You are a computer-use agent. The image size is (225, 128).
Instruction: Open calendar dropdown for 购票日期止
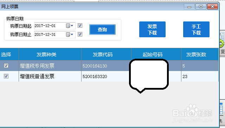click(70, 34)
